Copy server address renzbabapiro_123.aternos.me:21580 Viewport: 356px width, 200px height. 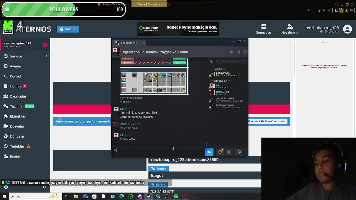tap(184, 160)
